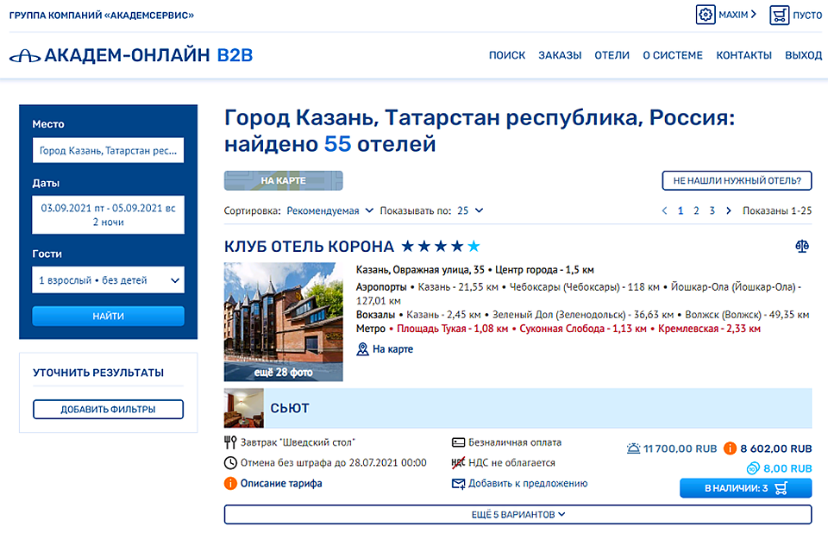This screenshot has width=828, height=533.
Task: Click the Показаны 1-25 results counter
Action: 777,210
